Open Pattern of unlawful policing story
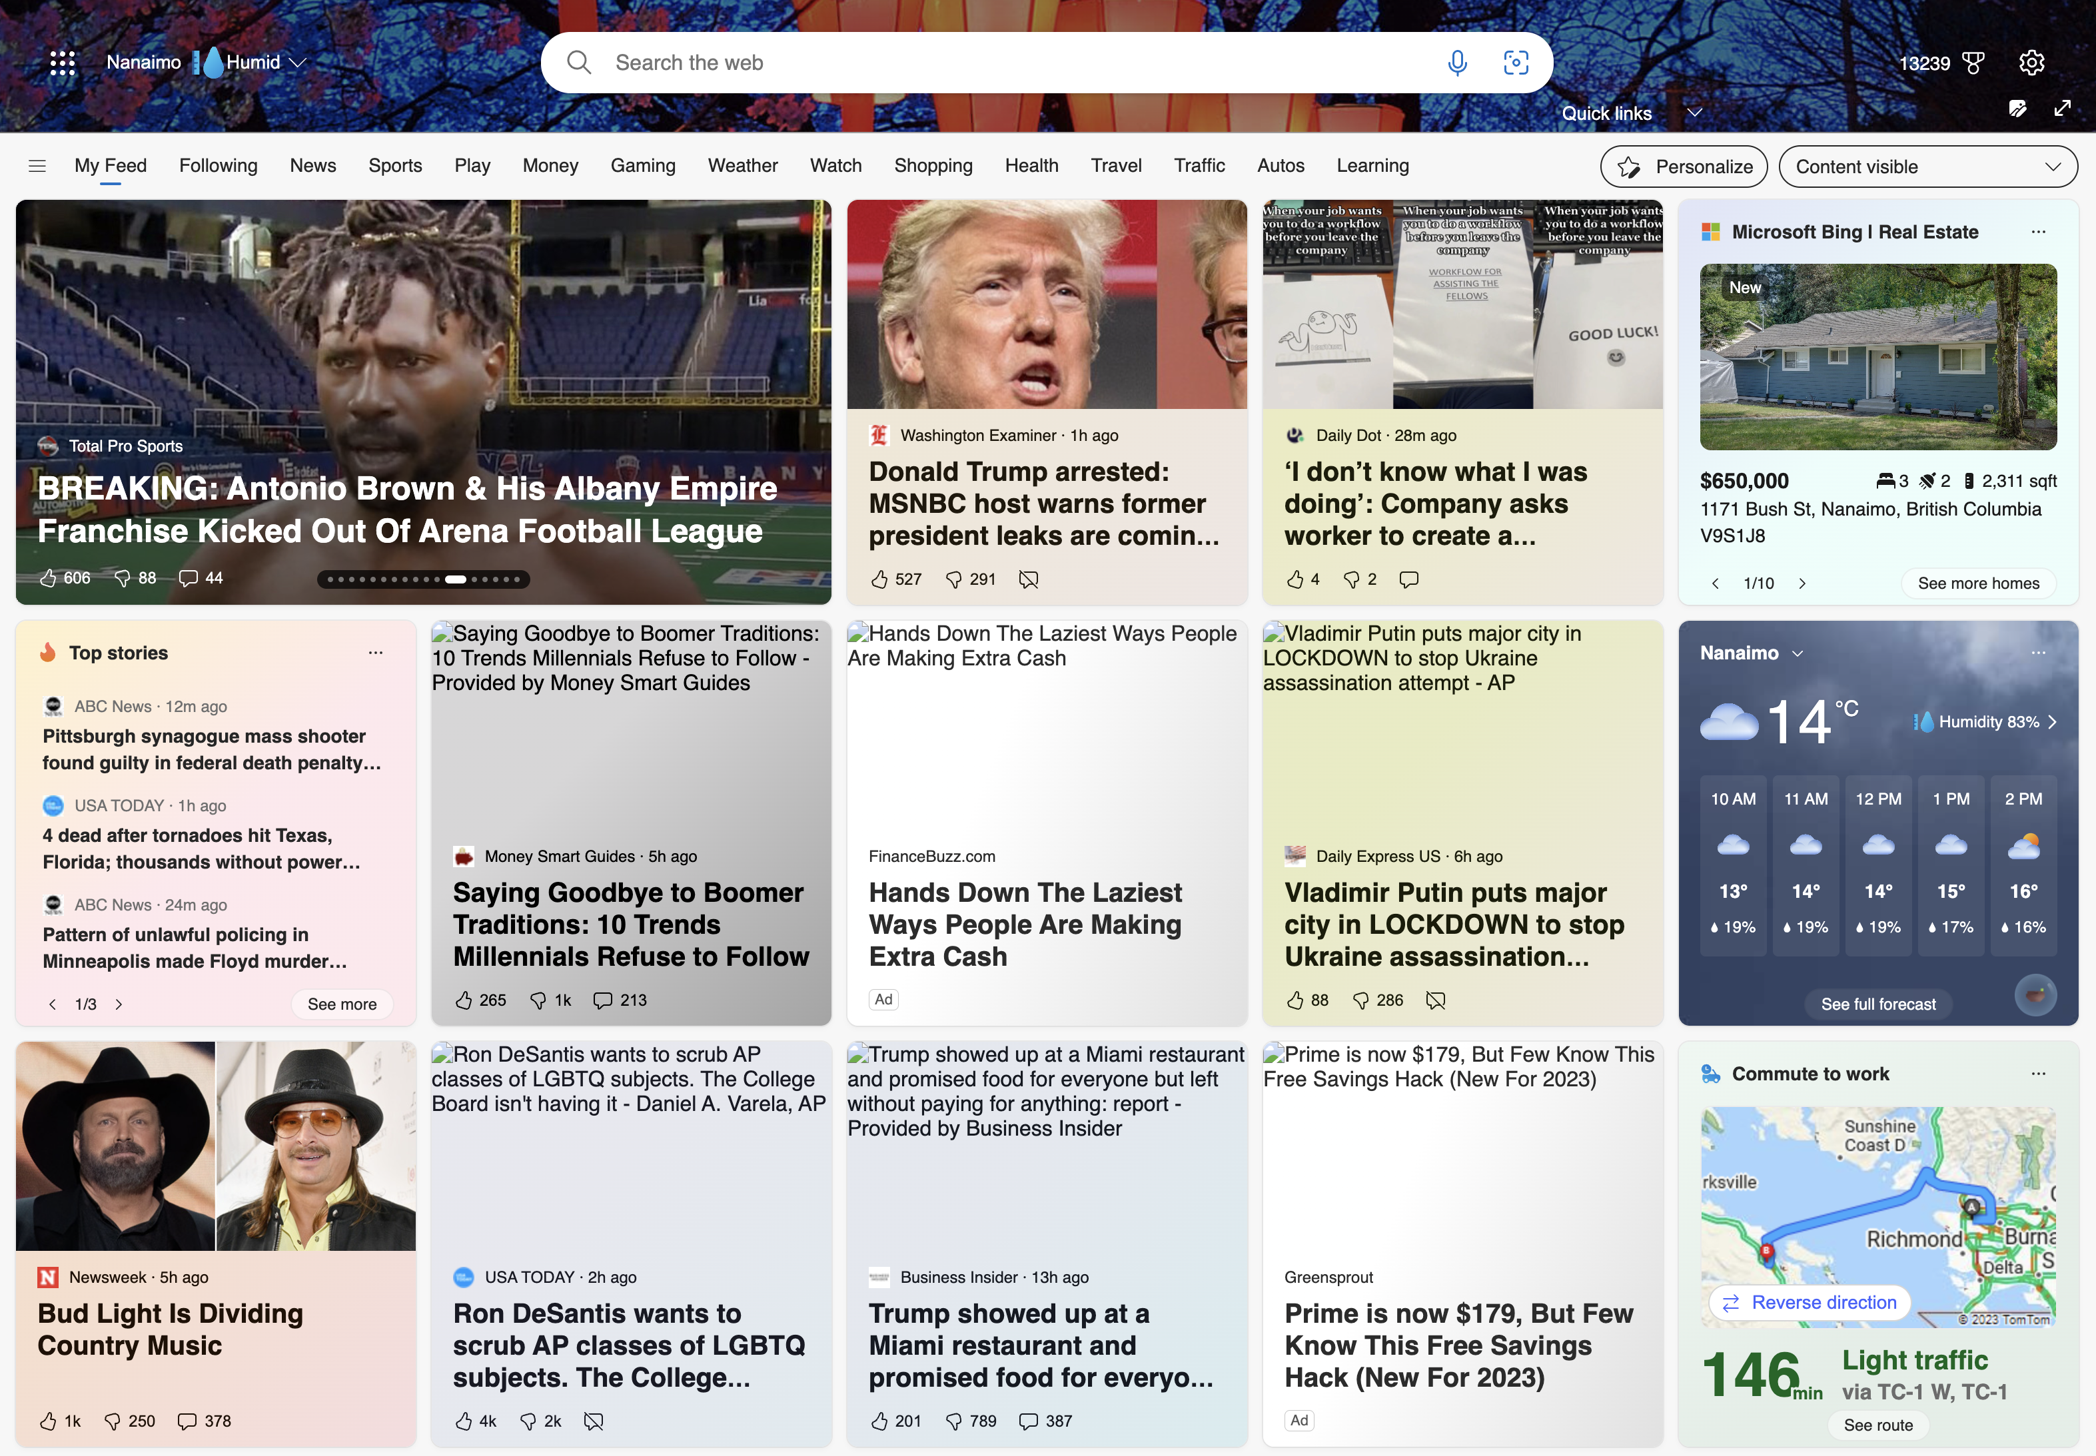This screenshot has height=1456, width=2096. tap(195, 948)
